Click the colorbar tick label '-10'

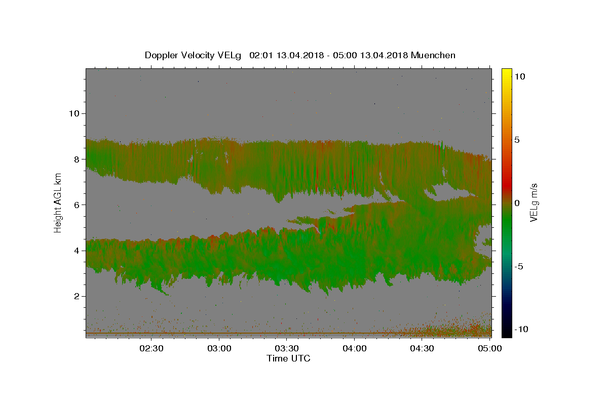click(520, 329)
